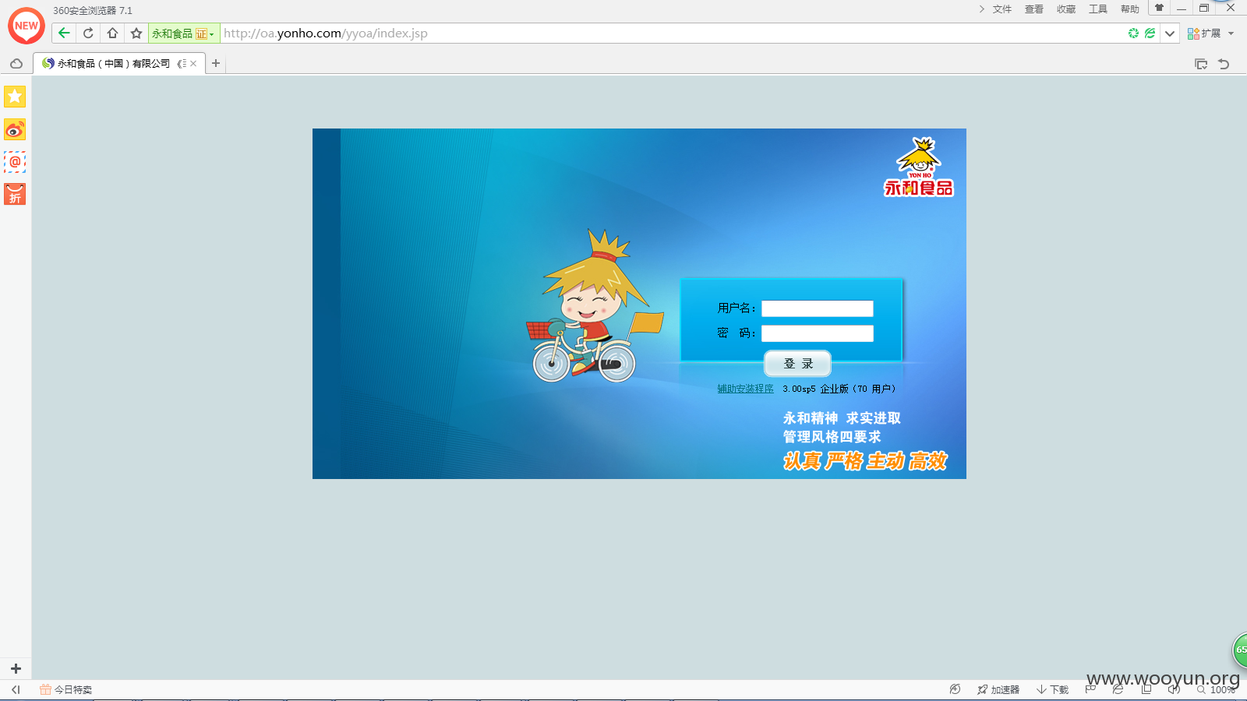Open the 100% zoom control
This screenshot has width=1247, height=701.
pyautogui.click(x=1216, y=689)
